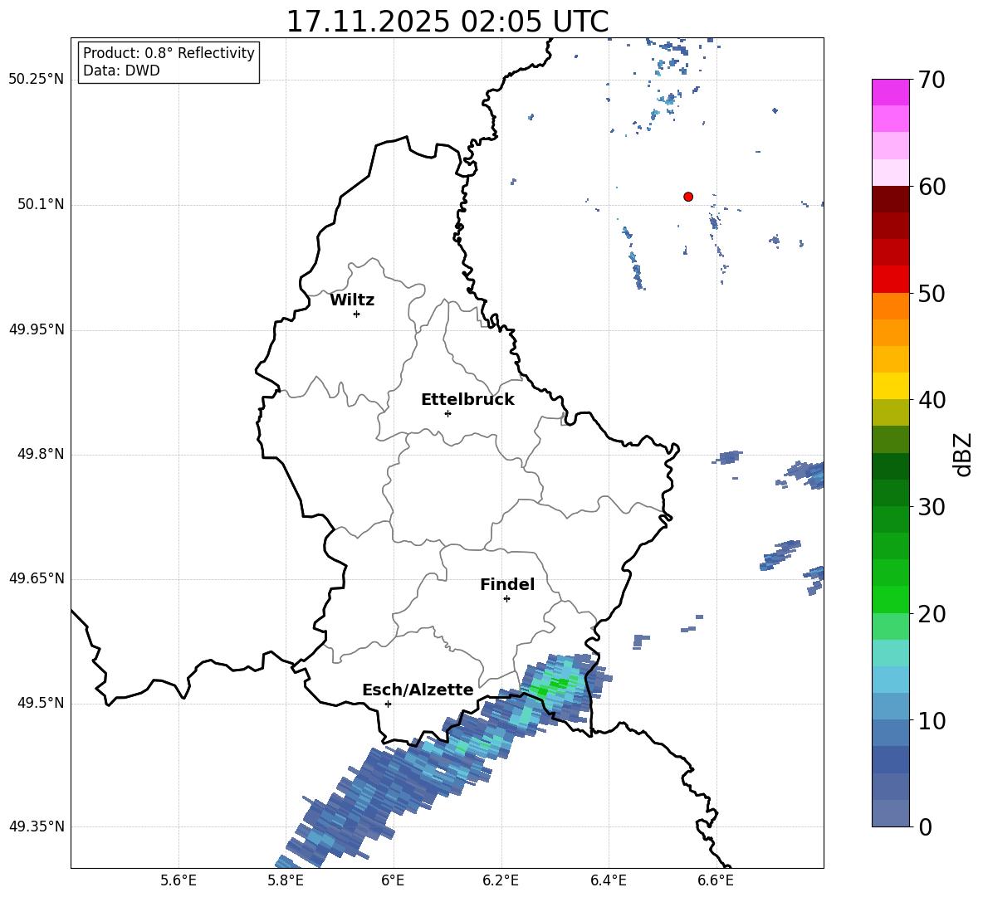Click the 49.35°N latitude label

(x=37, y=826)
